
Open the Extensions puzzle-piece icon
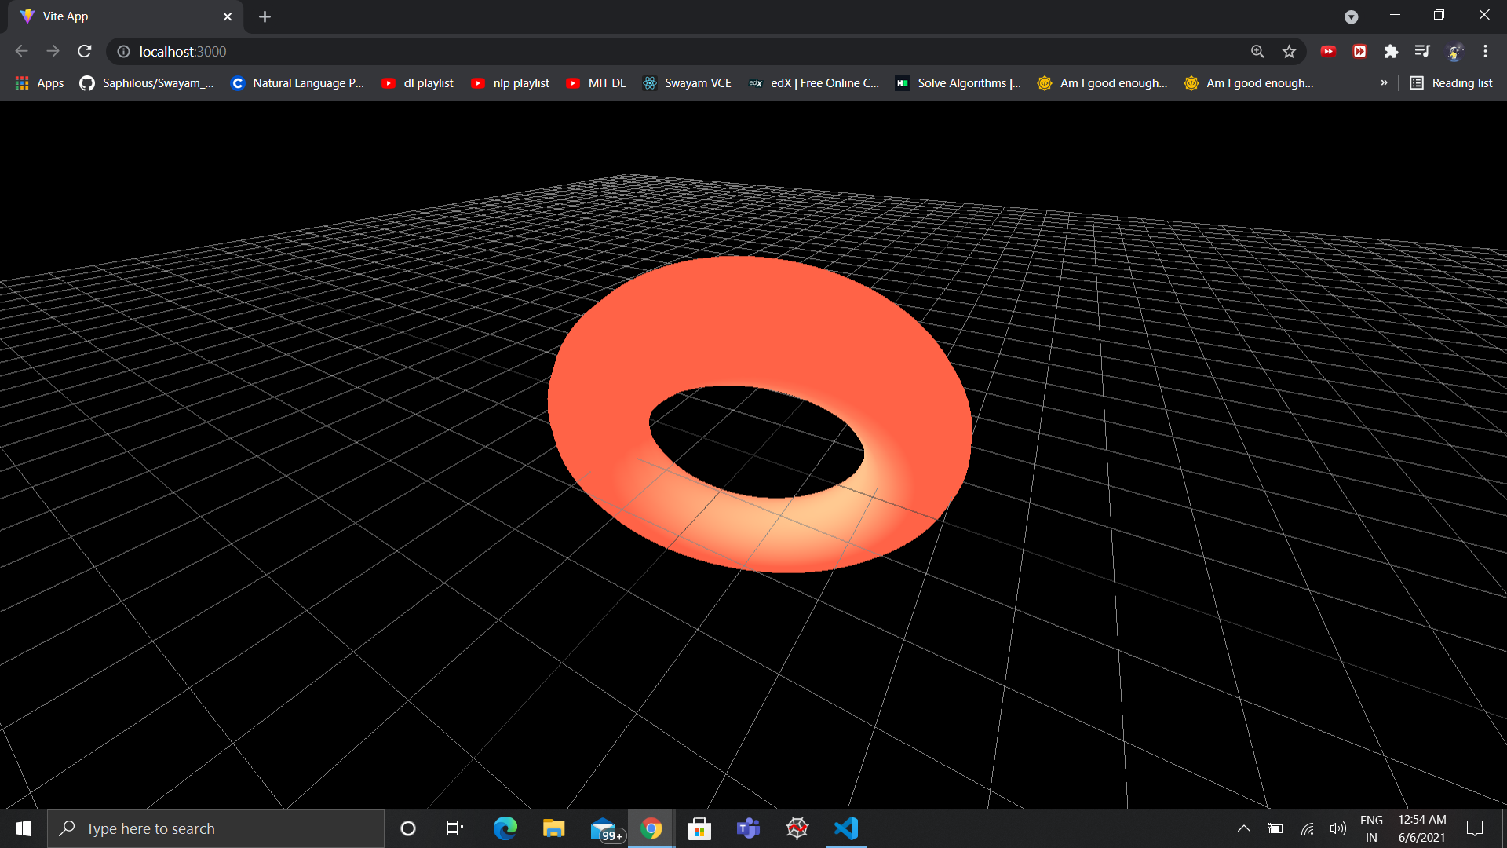click(1391, 51)
